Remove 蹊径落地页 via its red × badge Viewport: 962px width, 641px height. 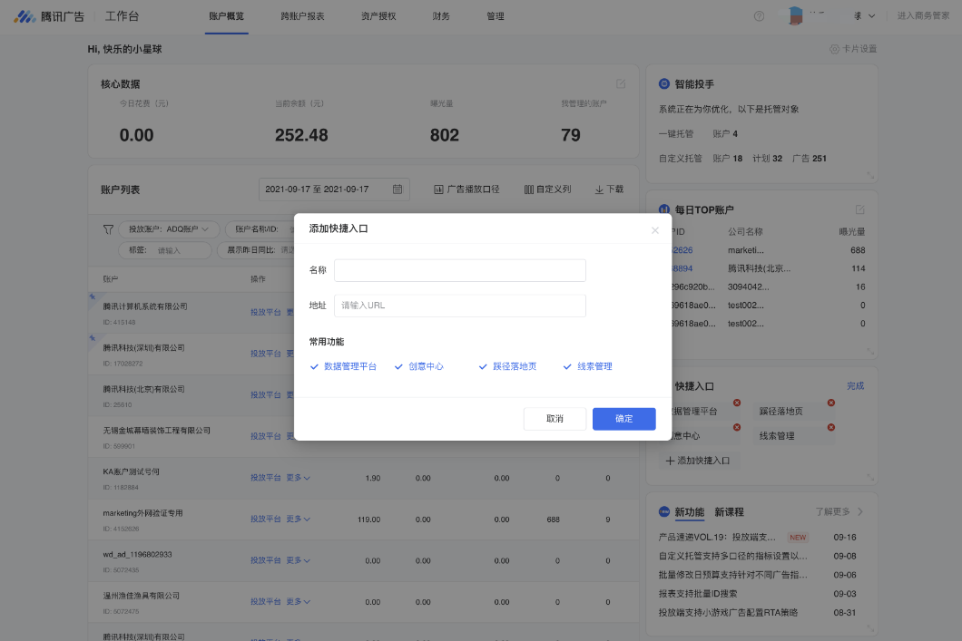click(x=831, y=403)
